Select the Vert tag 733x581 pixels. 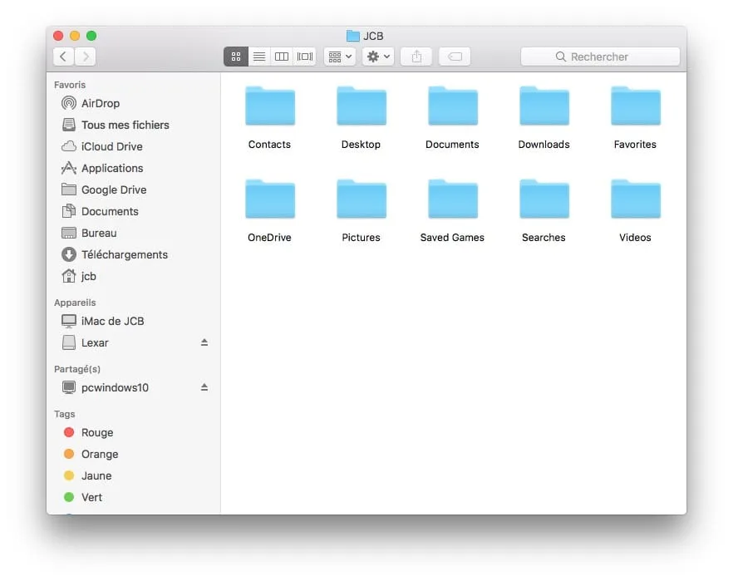tap(133, 497)
